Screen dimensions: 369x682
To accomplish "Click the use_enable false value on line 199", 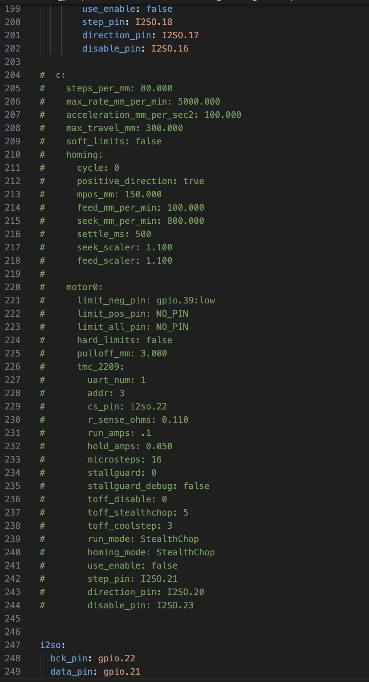I will click(x=159, y=9).
